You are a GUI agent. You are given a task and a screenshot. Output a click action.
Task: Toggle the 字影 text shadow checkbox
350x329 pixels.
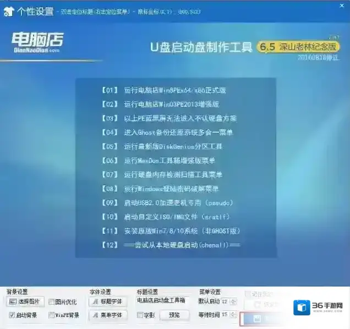pos(140,315)
